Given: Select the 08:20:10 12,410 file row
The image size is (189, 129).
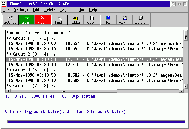Looking at the screenshot, I should (x=95, y=64).
